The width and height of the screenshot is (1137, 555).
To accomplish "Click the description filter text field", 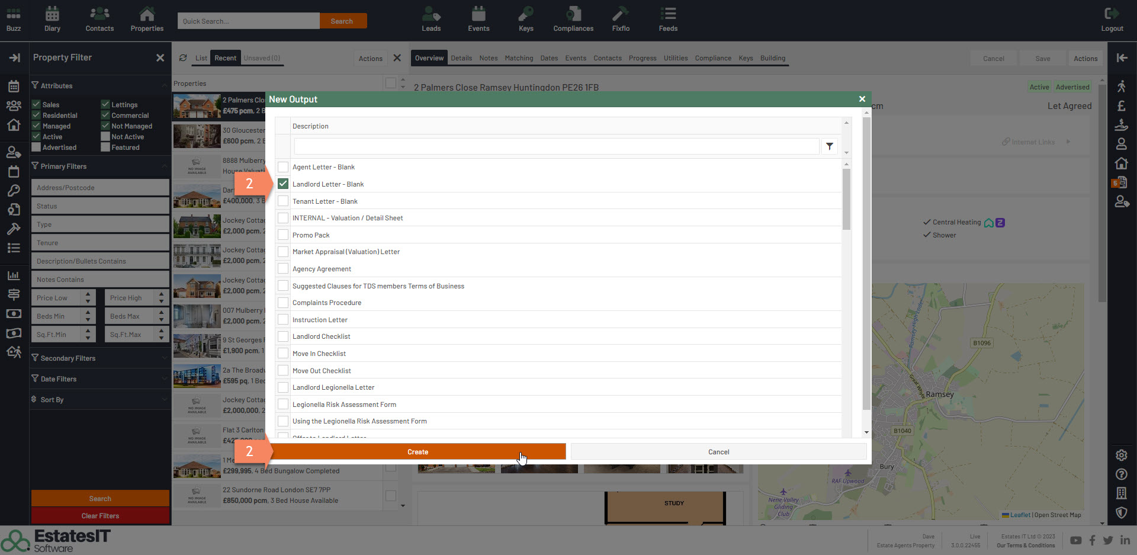I will pyautogui.click(x=557, y=146).
